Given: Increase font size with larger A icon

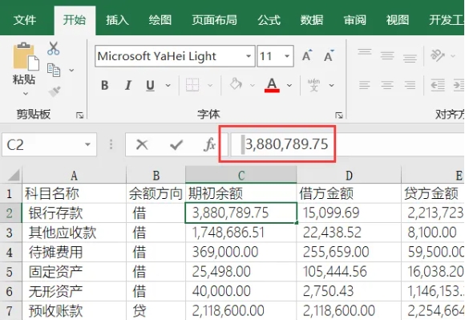Looking at the screenshot, I should coord(307,55).
